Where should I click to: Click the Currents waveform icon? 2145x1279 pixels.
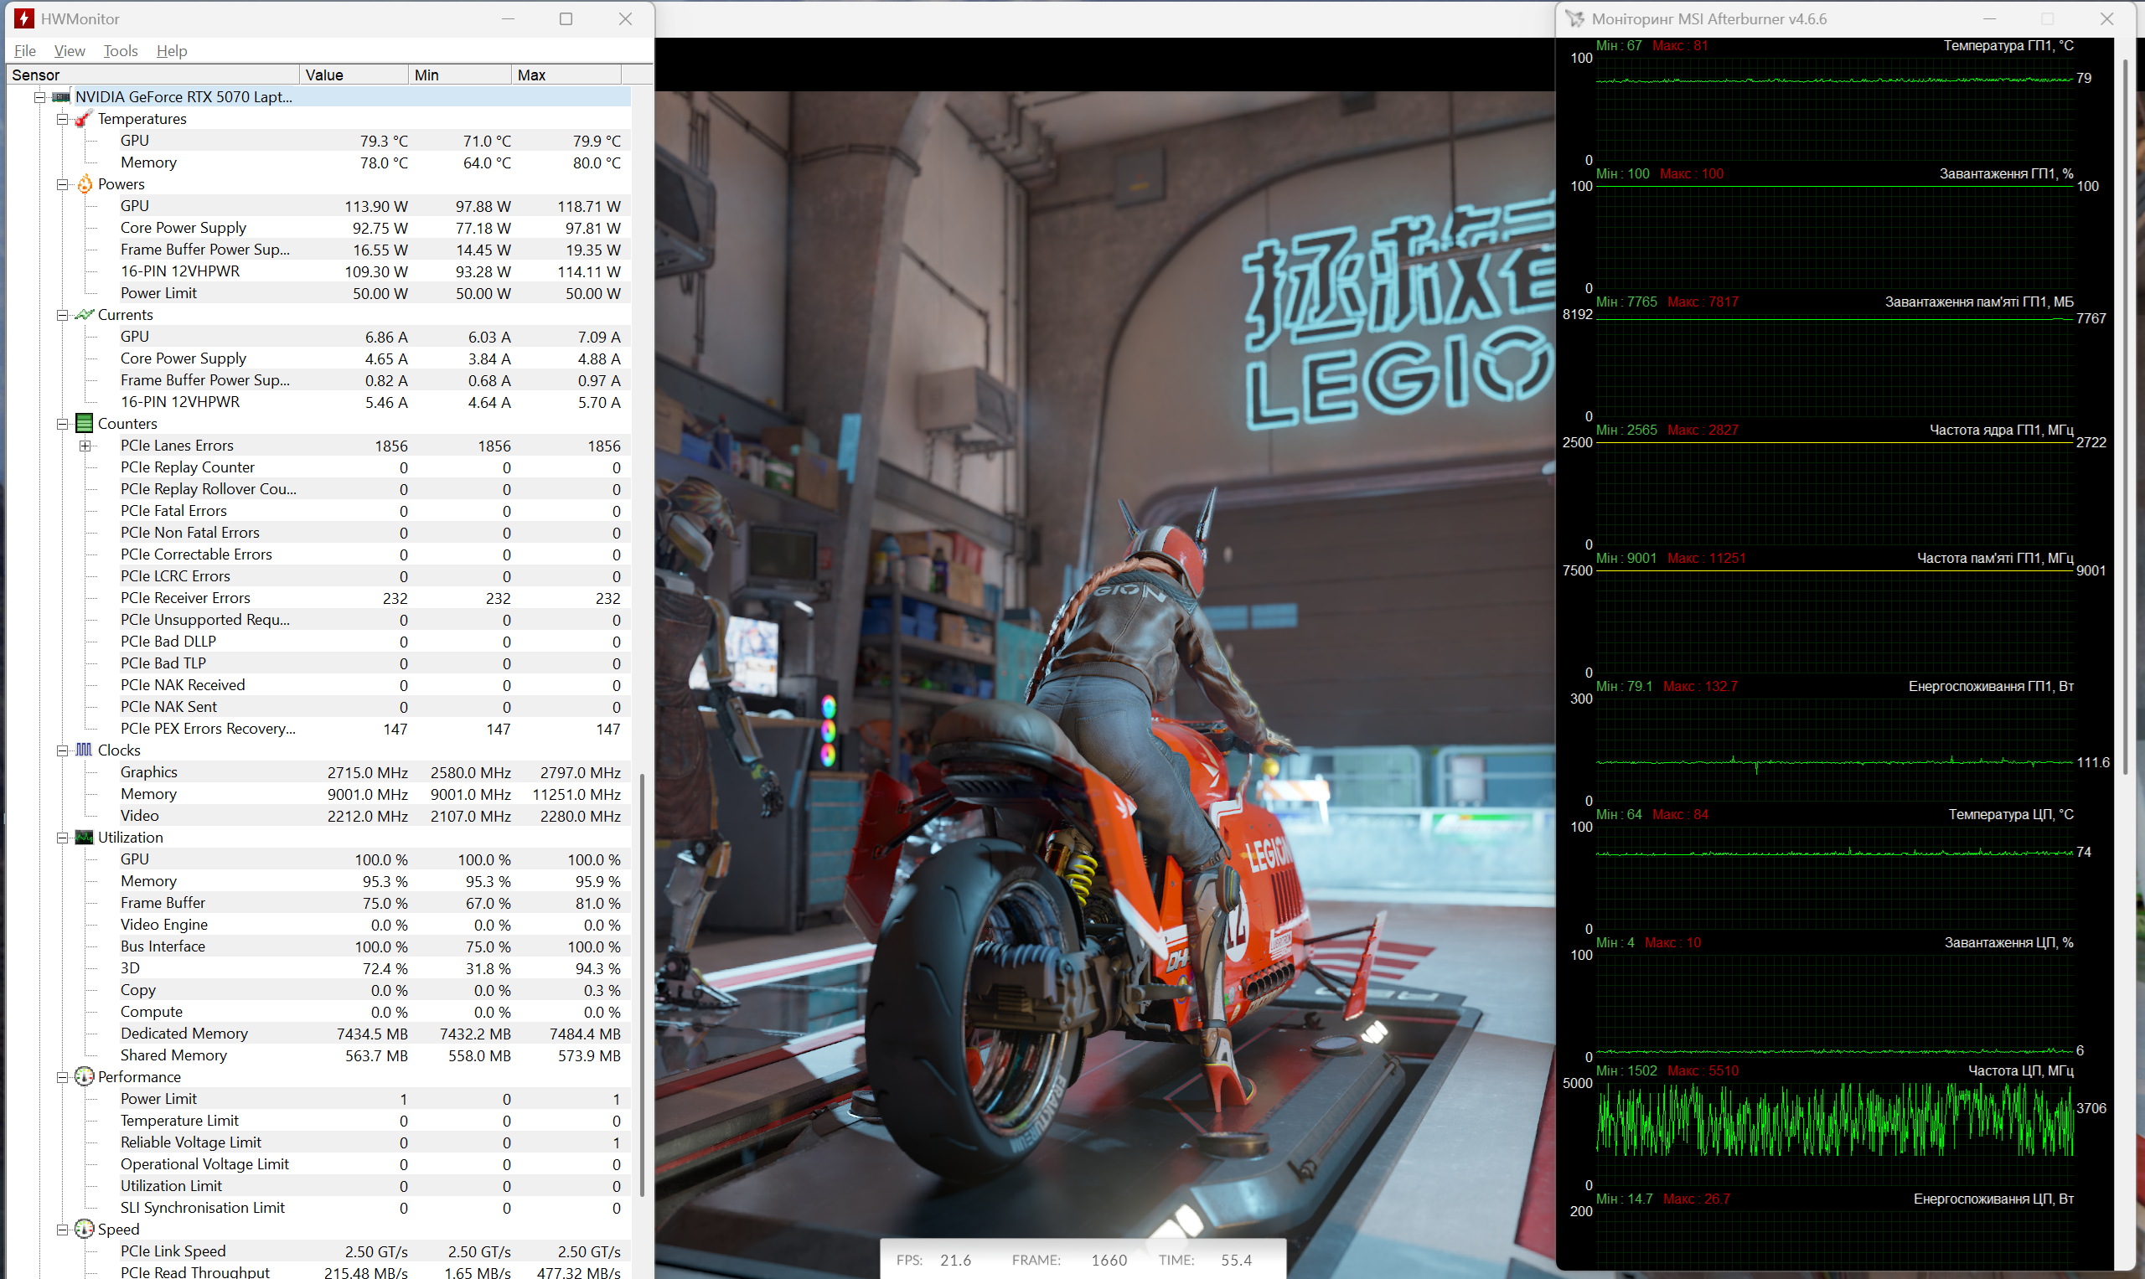point(84,315)
